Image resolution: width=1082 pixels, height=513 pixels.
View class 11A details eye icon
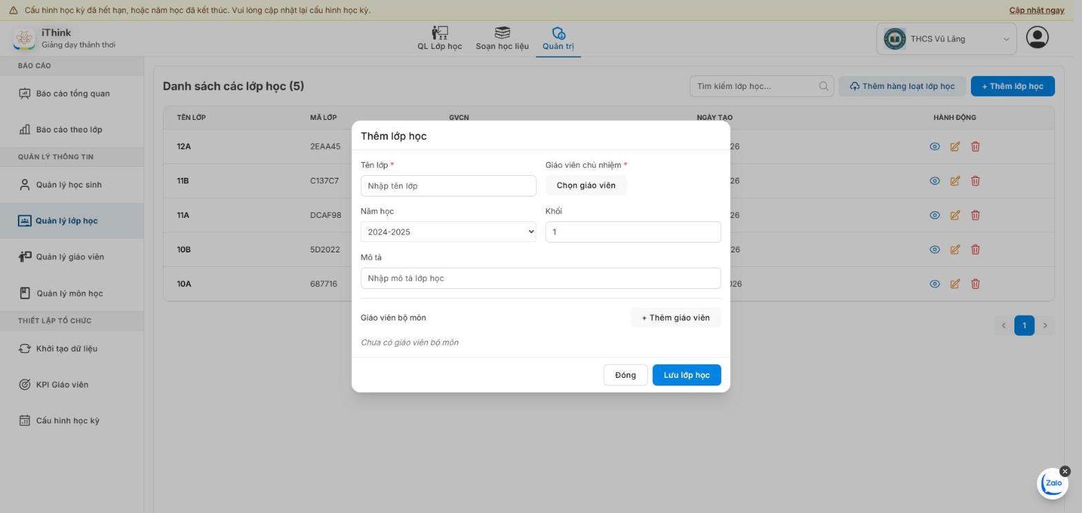pyautogui.click(x=934, y=215)
